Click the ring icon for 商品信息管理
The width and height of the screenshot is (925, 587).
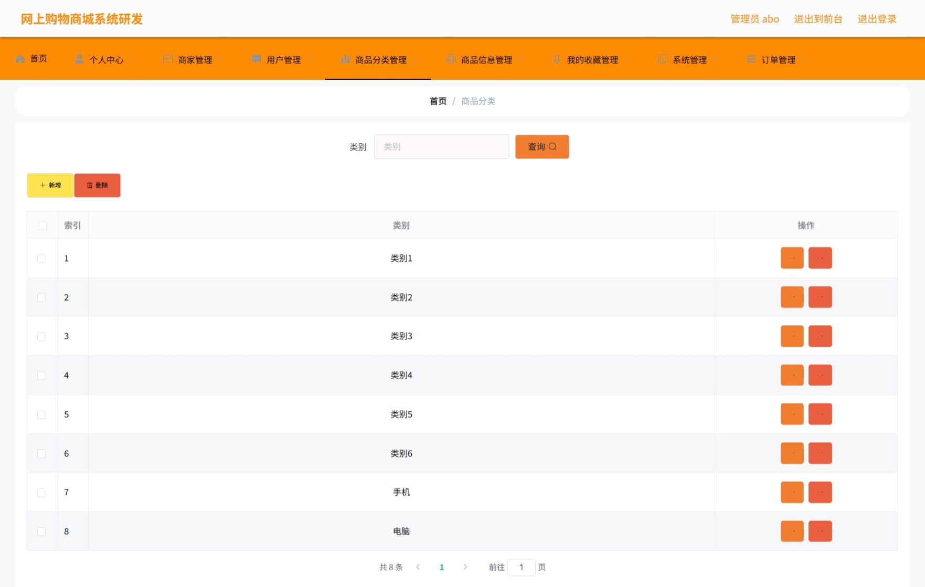click(x=451, y=59)
